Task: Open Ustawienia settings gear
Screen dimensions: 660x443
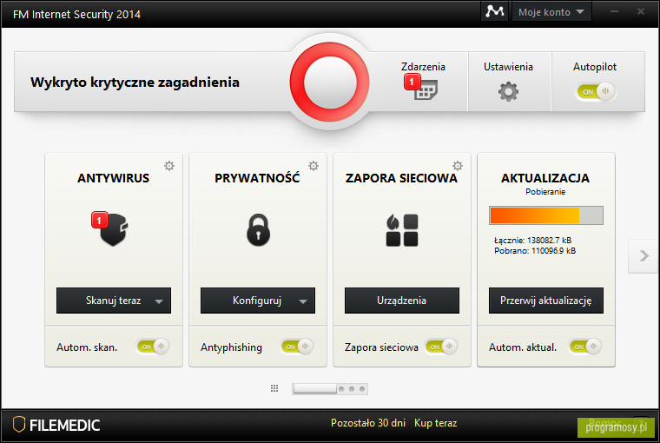Action: point(508,91)
